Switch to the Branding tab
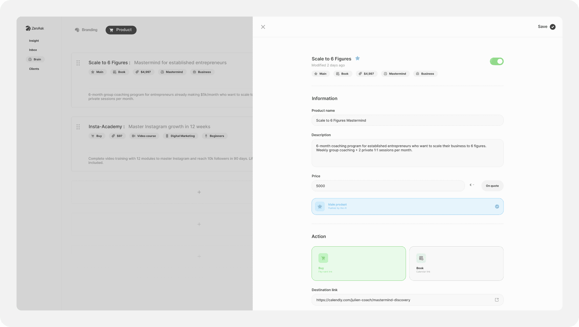 [x=86, y=30]
